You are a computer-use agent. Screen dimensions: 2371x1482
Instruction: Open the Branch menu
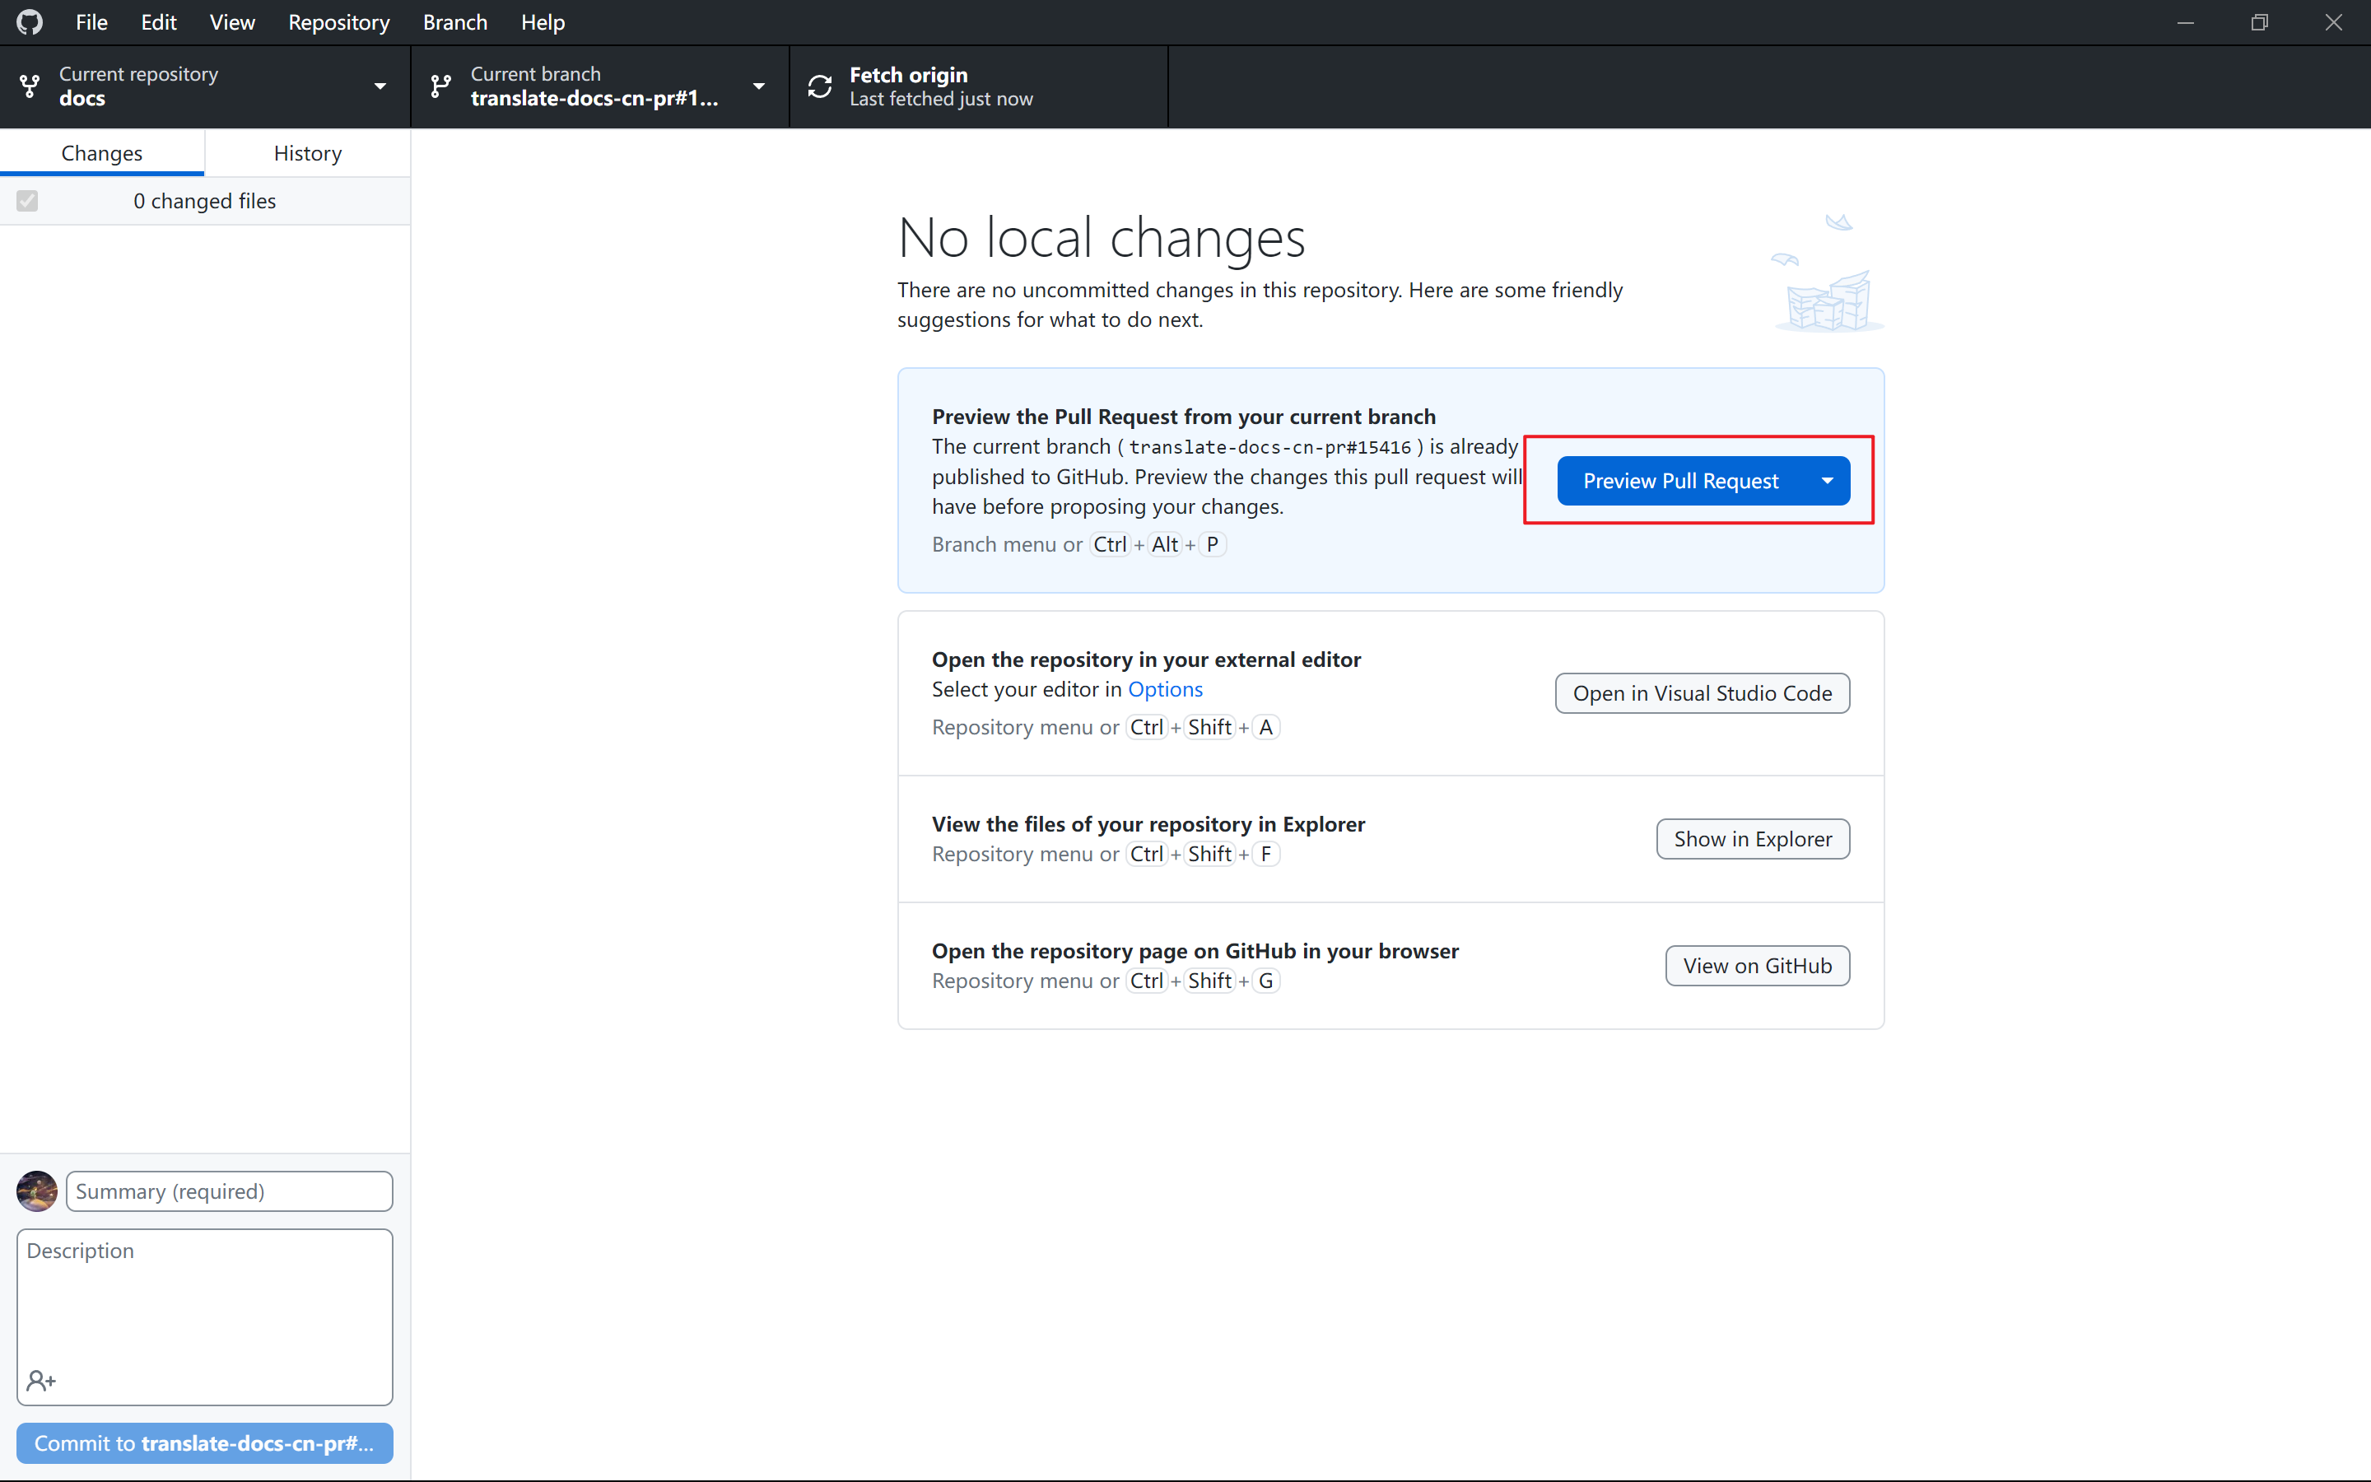[x=454, y=21]
